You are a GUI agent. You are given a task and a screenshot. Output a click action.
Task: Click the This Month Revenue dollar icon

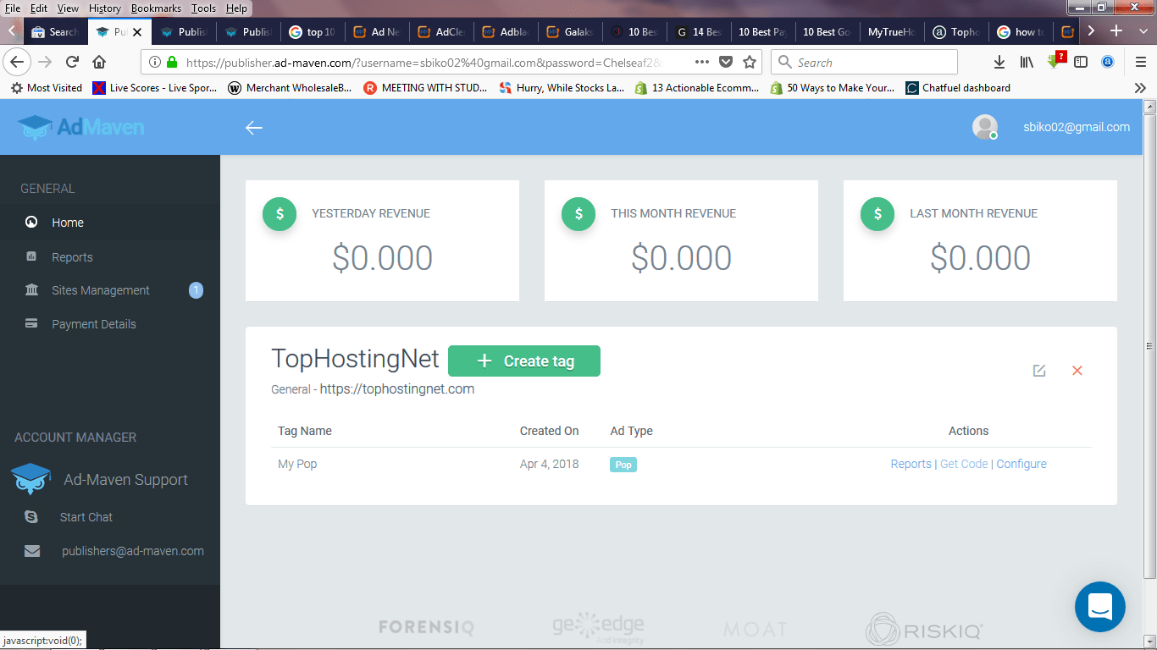click(578, 214)
